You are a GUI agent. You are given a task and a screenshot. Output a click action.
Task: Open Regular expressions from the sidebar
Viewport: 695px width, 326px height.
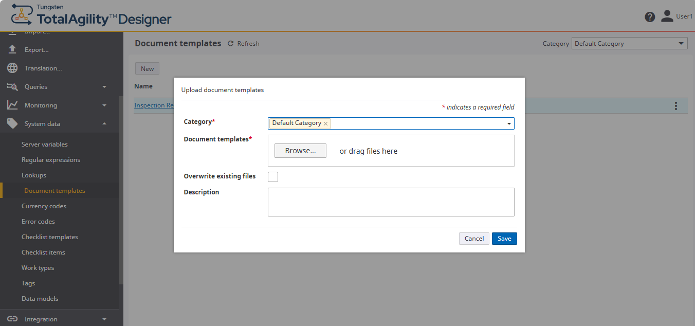pyautogui.click(x=50, y=159)
